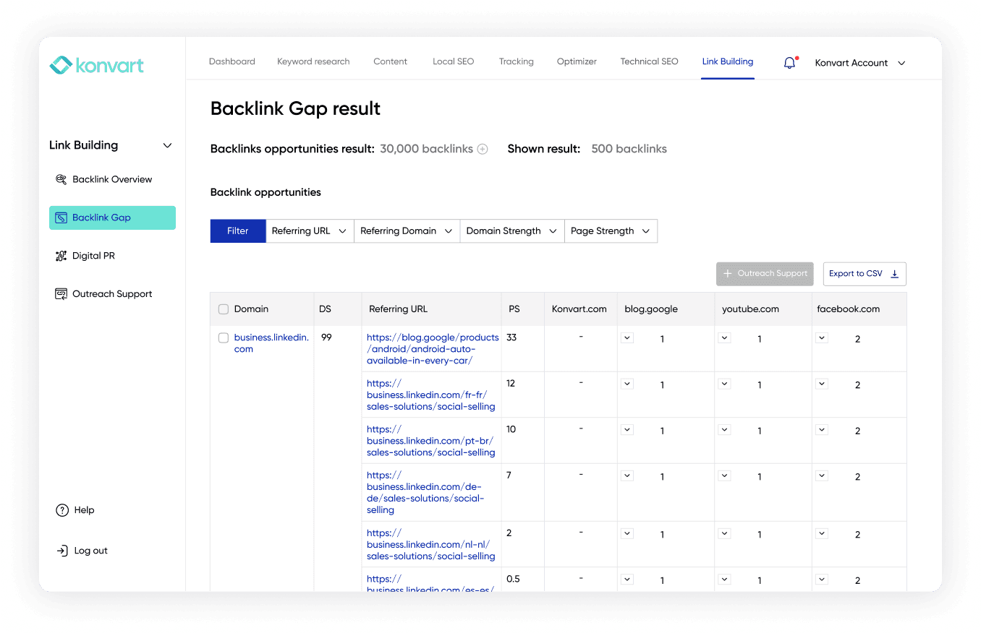Switch to the Keyword research tab
This screenshot has height=633, width=981.
coord(313,61)
